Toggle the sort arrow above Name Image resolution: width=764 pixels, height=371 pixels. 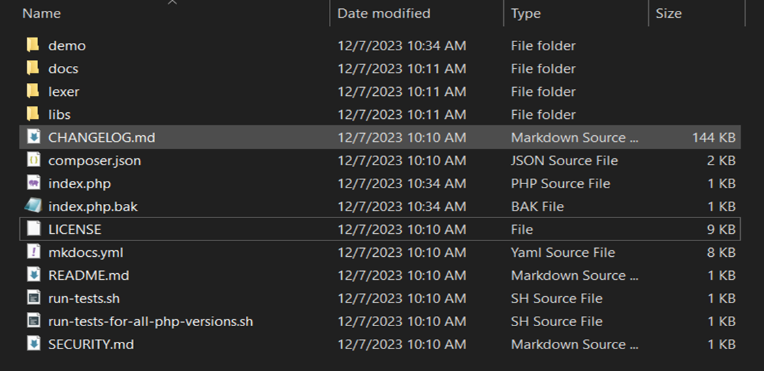point(172,3)
